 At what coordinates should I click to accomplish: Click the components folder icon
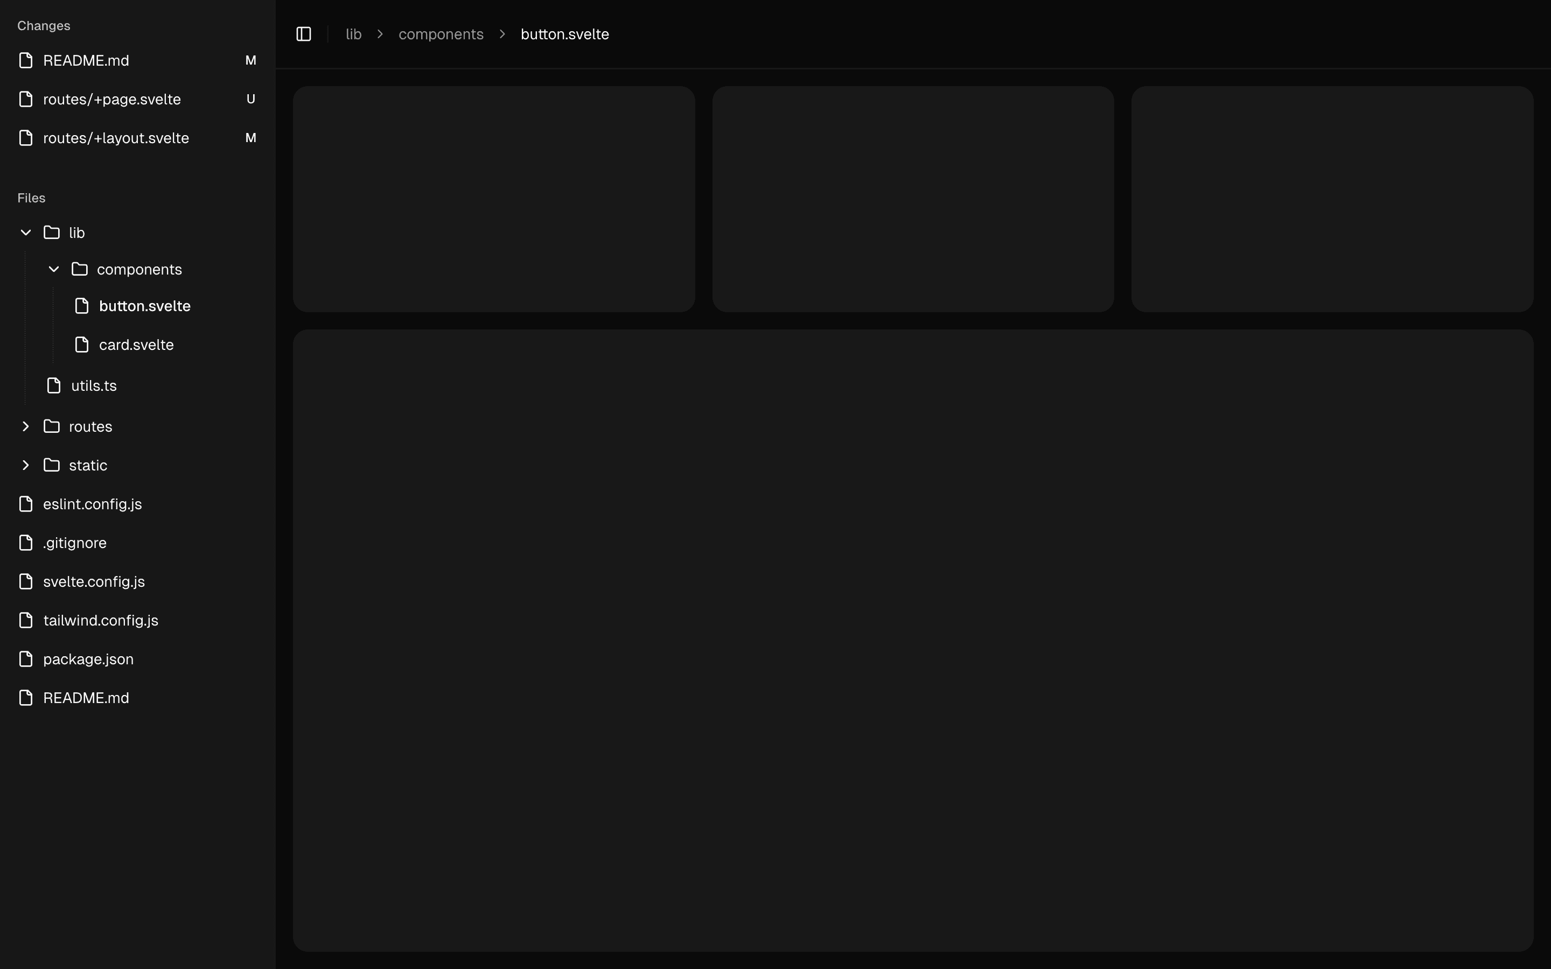(x=80, y=269)
